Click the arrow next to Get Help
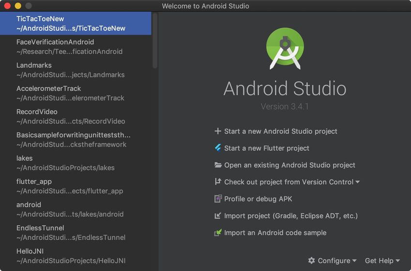 397,260
